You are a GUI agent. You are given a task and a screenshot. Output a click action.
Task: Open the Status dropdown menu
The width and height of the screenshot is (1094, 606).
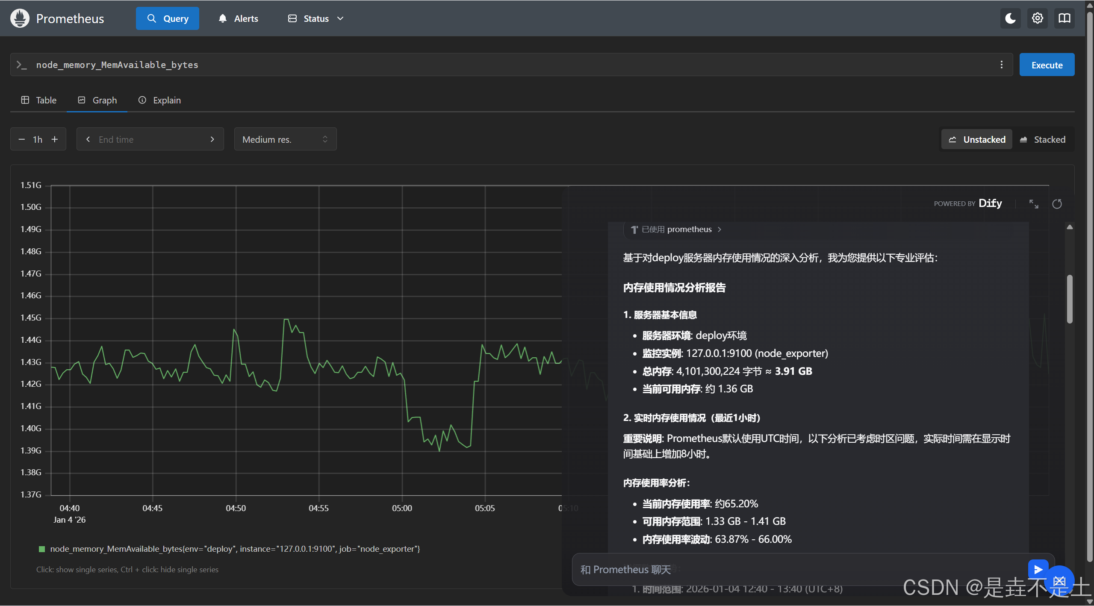(316, 18)
